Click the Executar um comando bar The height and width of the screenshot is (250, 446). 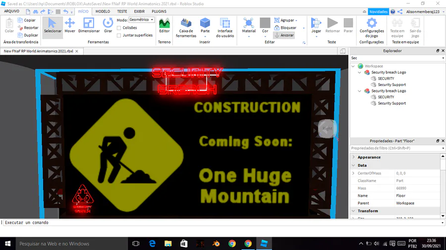click(x=222, y=223)
